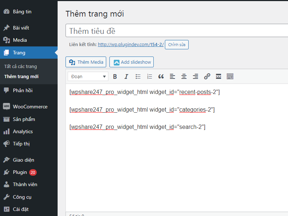Click the Analytics bar chart icon

(6, 131)
